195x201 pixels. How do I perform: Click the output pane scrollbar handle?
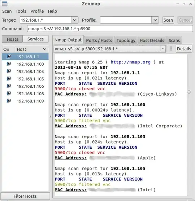point(189,92)
